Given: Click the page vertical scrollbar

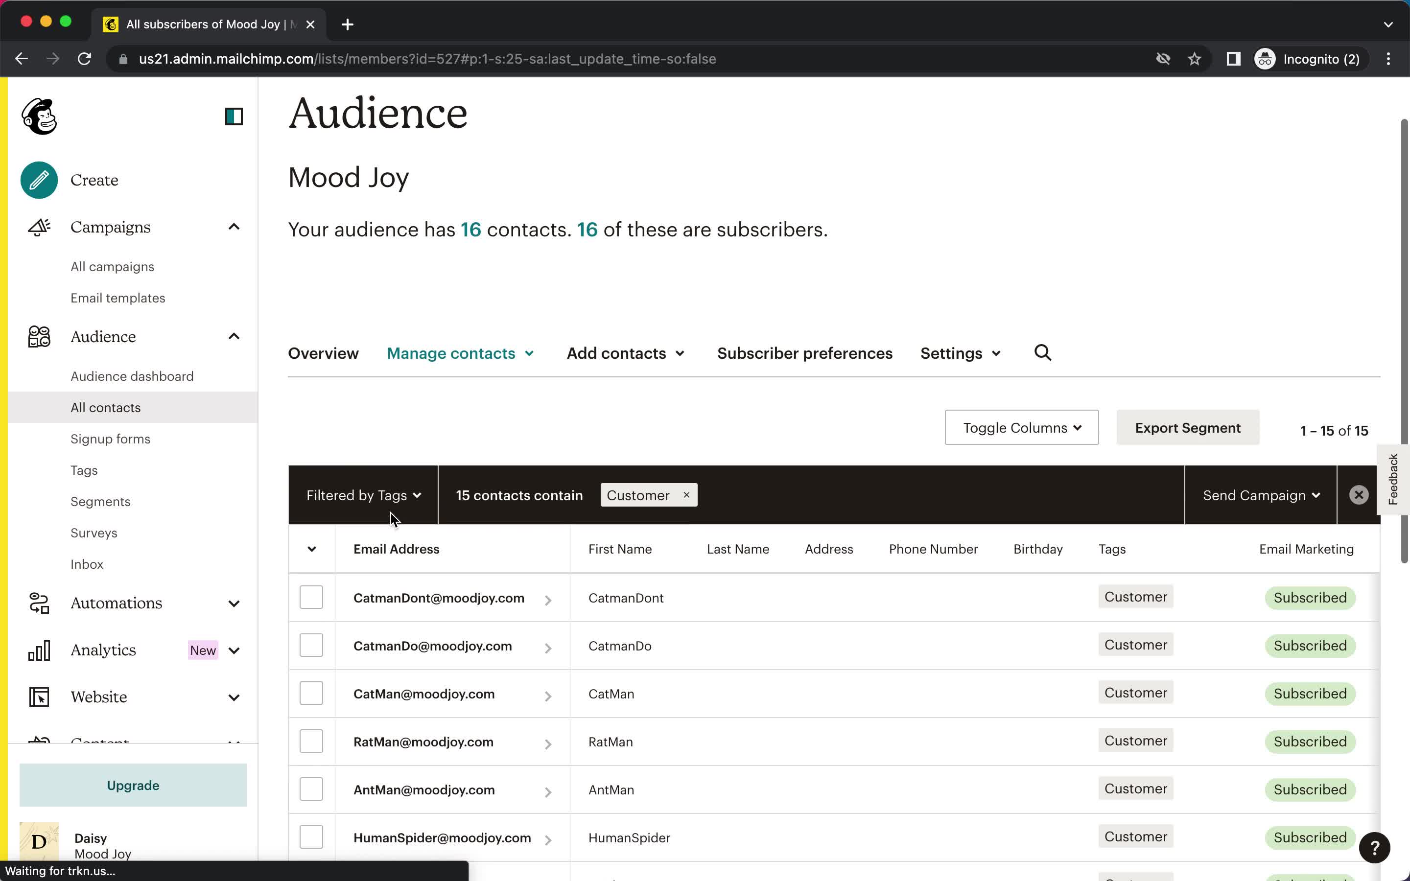Looking at the screenshot, I should (1404, 341).
